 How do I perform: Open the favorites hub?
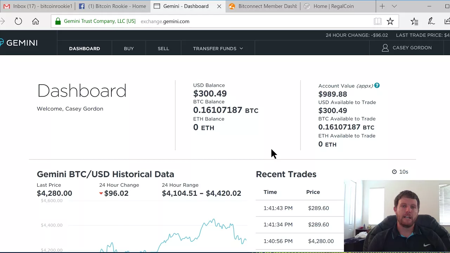414,21
